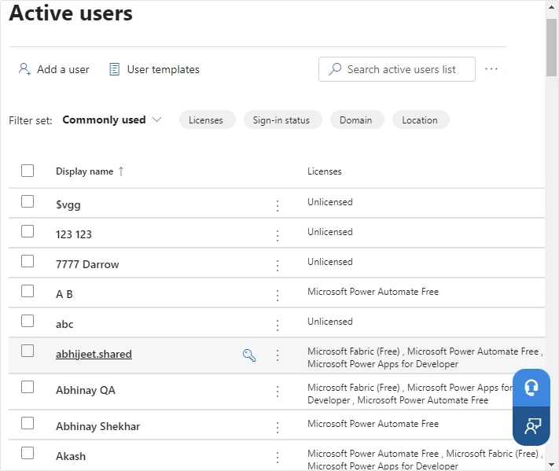Open the toolbar more actions ellipsis
The image size is (559, 471).
(491, 69)
